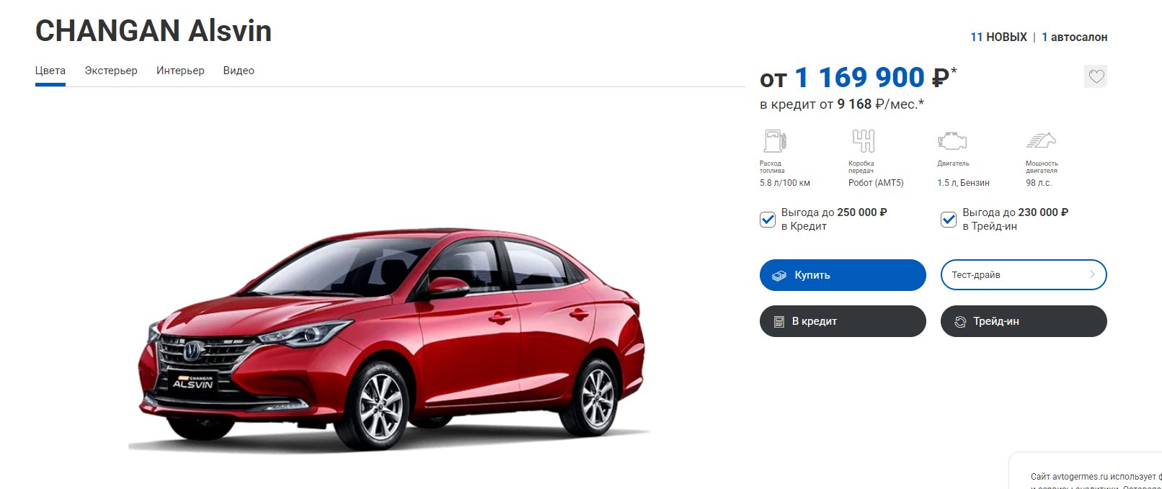The width and height of the screenshot is (1162, 489).
Task: Click the money icon on Купить button
Action: (x=779, y=275)
